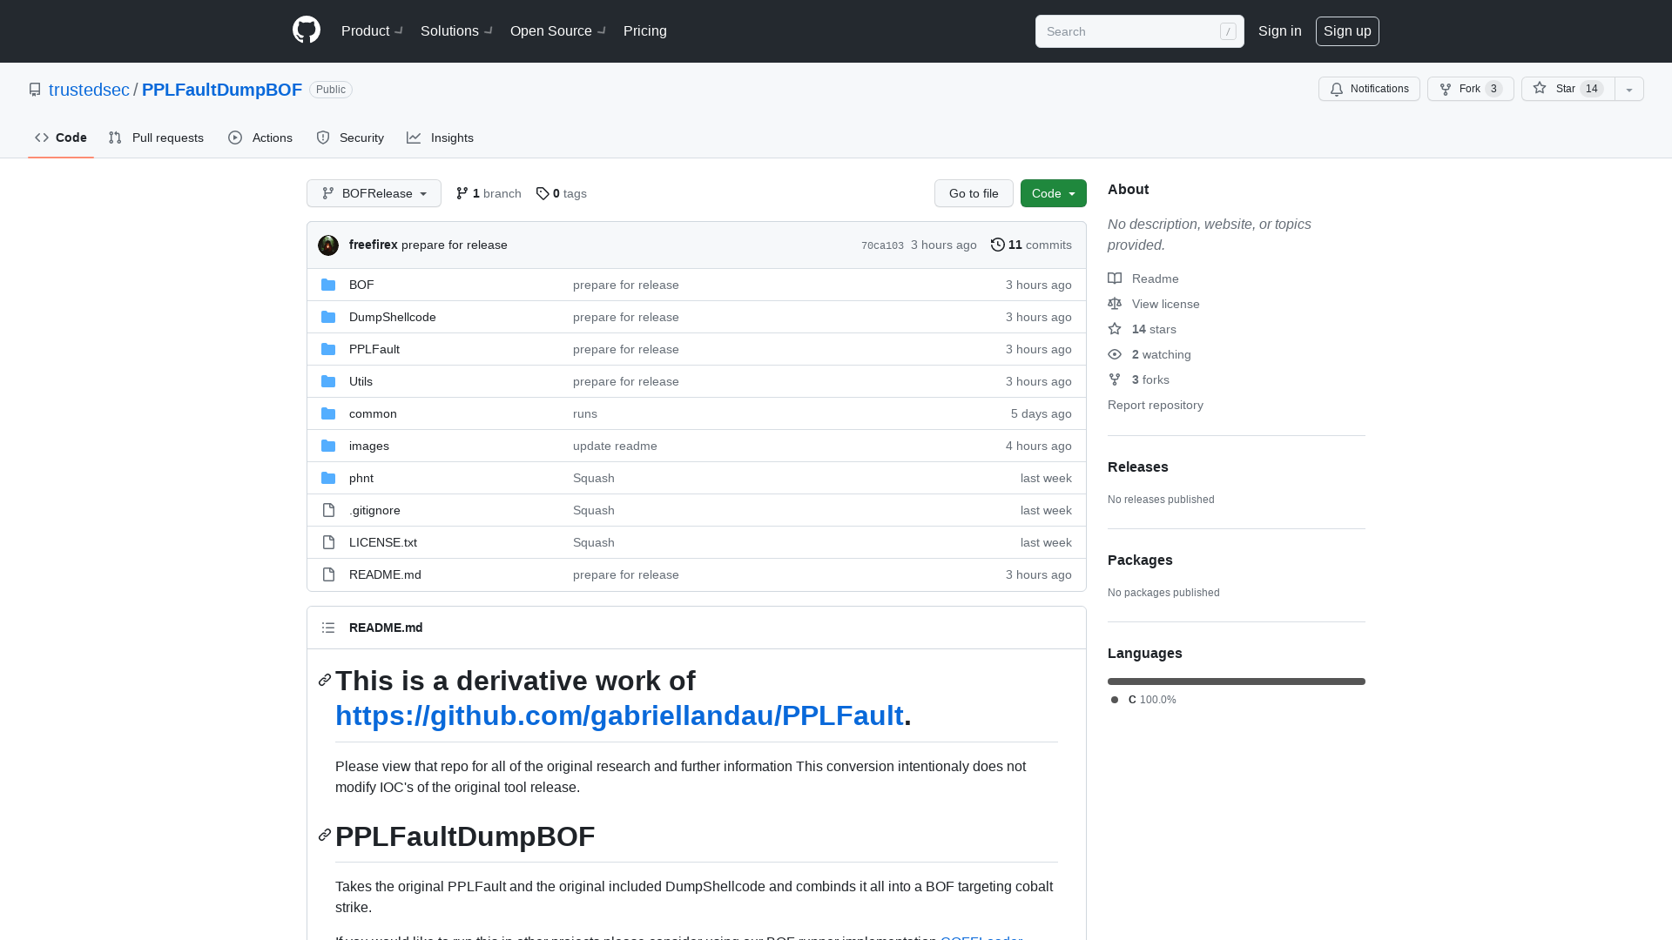Click the 70ca103 commit hash
The width and height of the screenshot is (1672, 940).
pyautogui.click(x=882, y=245)
